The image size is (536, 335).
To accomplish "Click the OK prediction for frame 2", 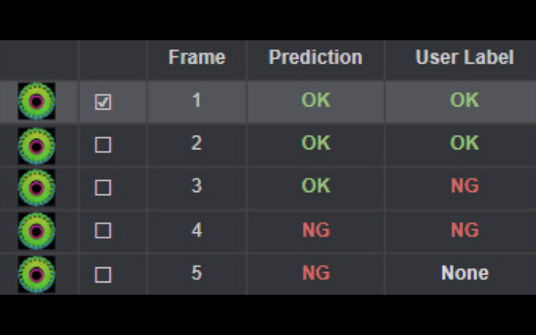I will point(316,143).
